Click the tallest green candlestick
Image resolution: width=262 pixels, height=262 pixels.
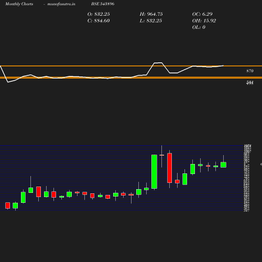pyautogui.click(x=154, y=172)
